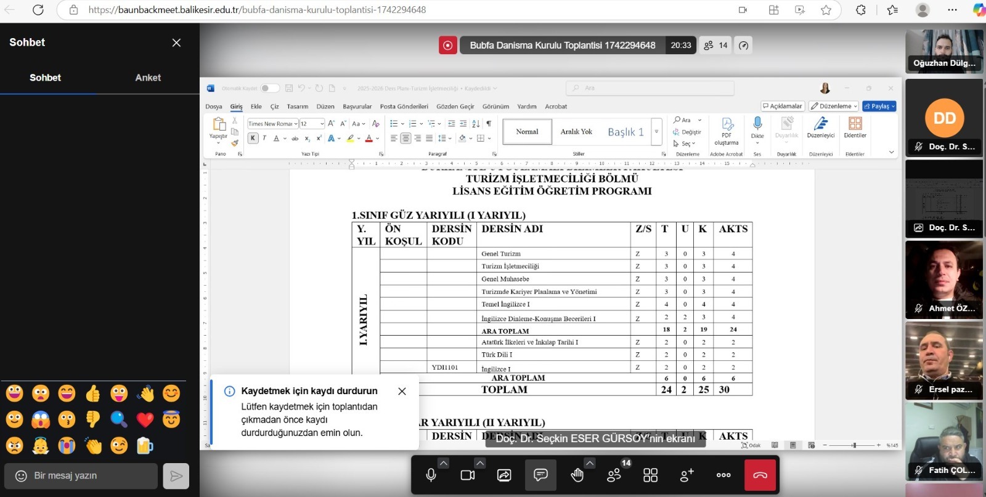Open the Gözden Geçir tab in Word

(x=455, y=107)
